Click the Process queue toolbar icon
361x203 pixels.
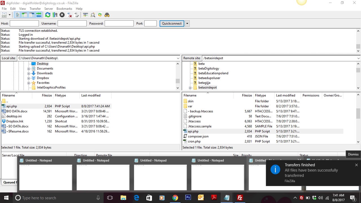pyautogui.click(x=55, y=15)
